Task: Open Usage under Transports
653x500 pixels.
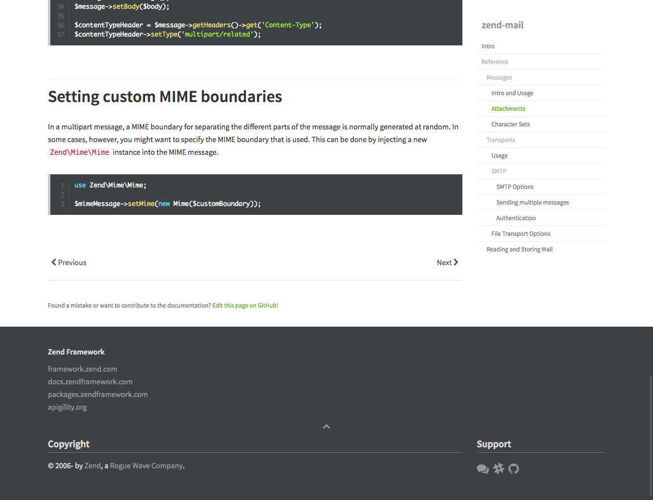Action: click(x=541, y=156)
